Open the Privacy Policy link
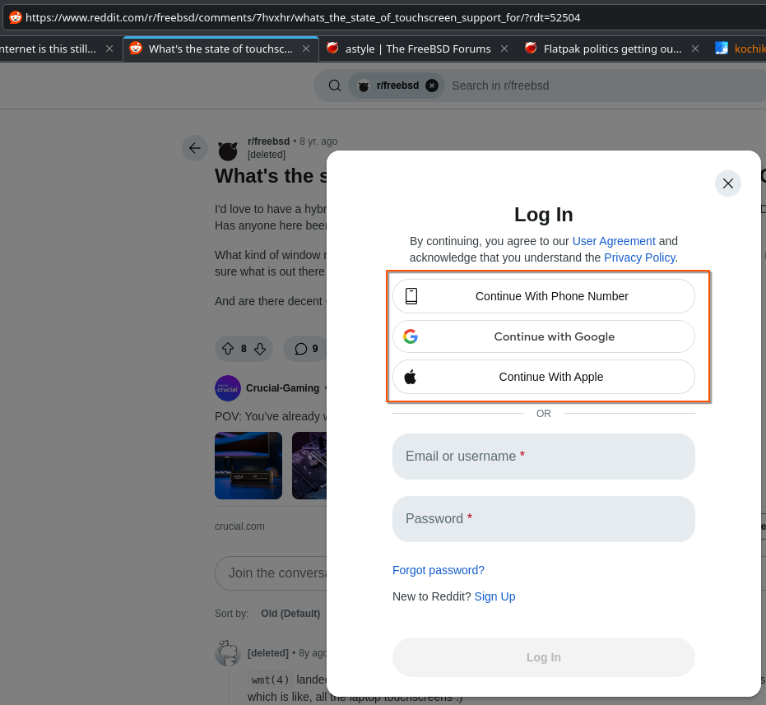Image resolution: width=766 pixels, height=705 pixels. tap(640, 257)
